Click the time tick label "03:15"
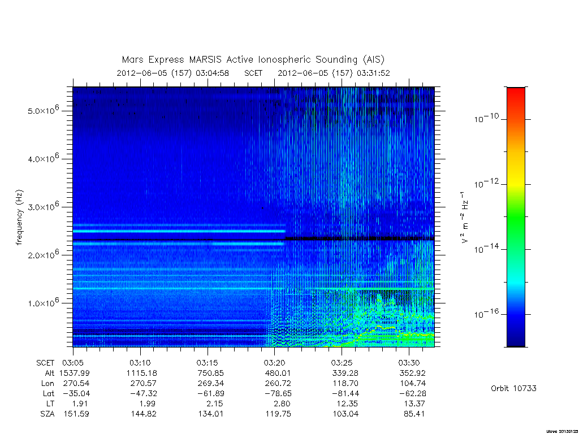 tap(207, 363)
